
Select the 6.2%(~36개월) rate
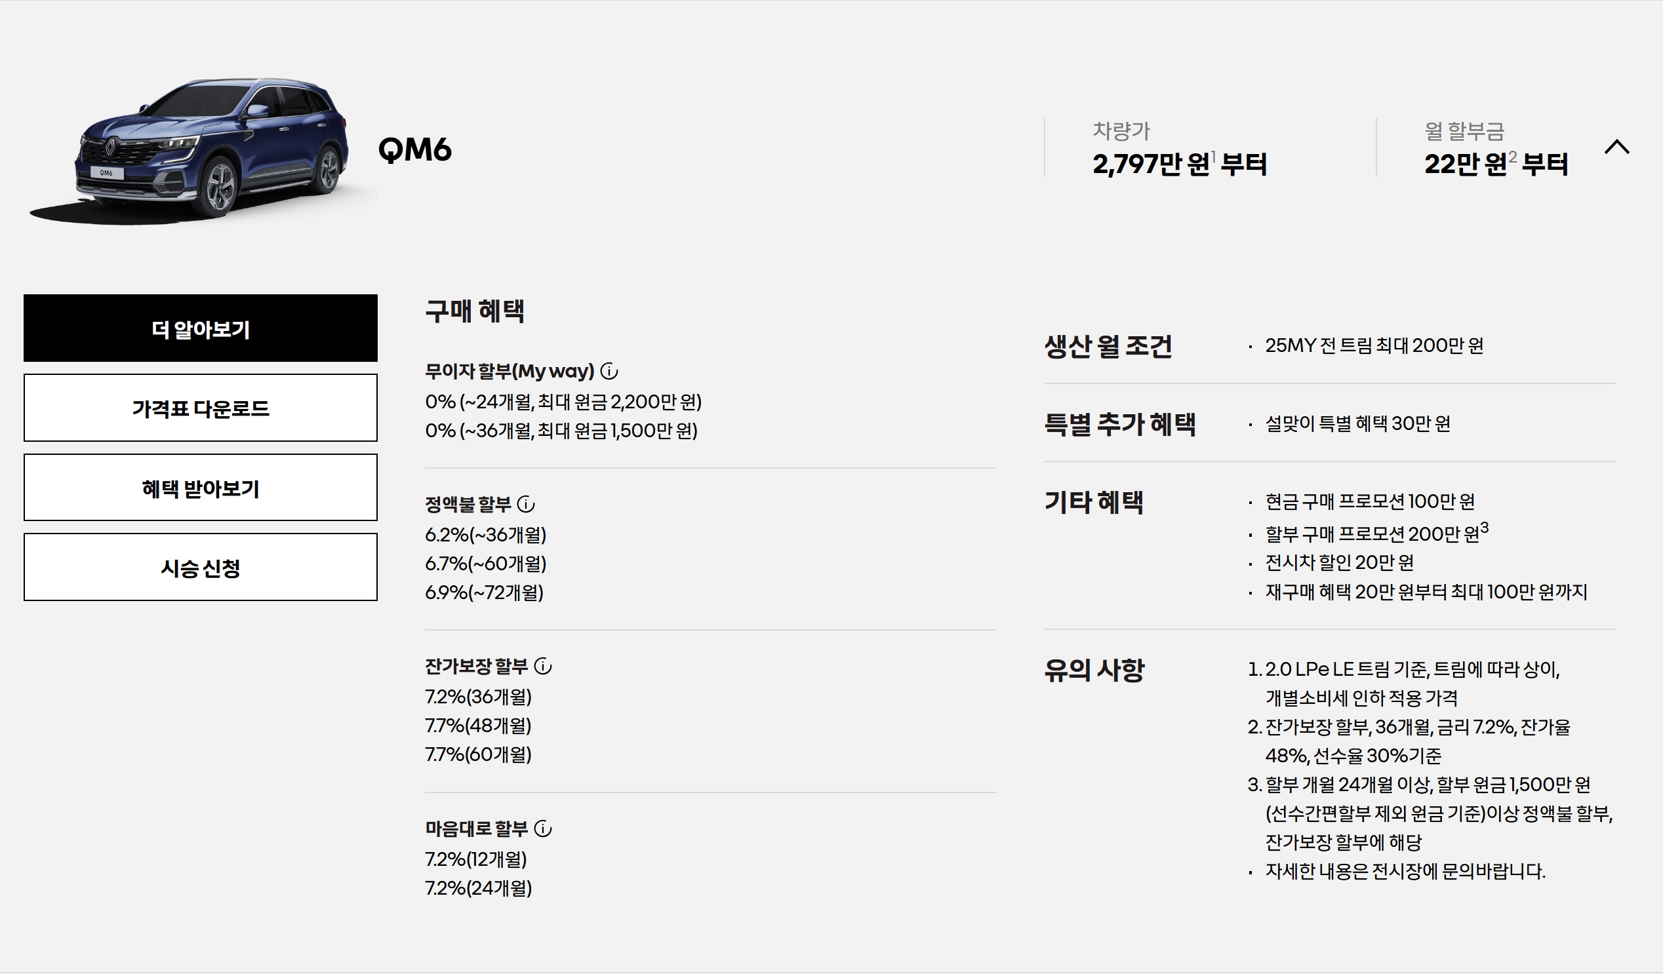click(486, 535)
